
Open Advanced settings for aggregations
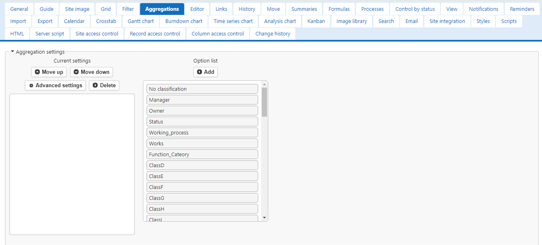coord(55,85)
